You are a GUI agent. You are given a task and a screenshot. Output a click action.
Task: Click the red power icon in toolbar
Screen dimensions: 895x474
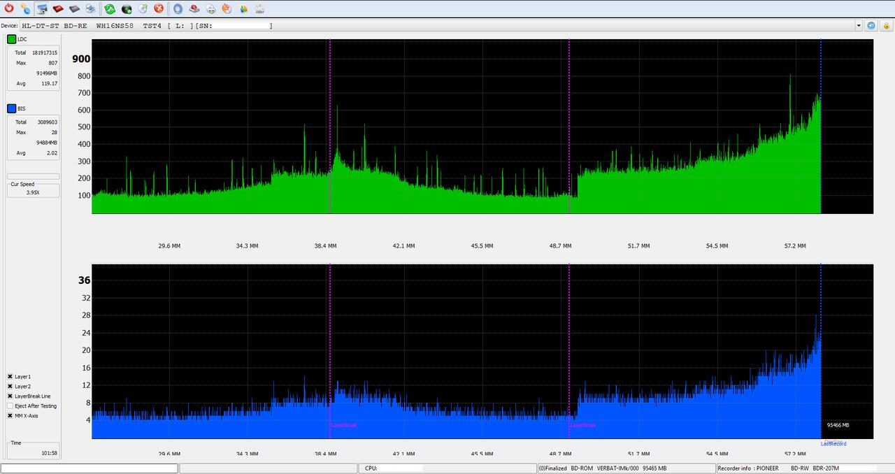coord(9,9)
